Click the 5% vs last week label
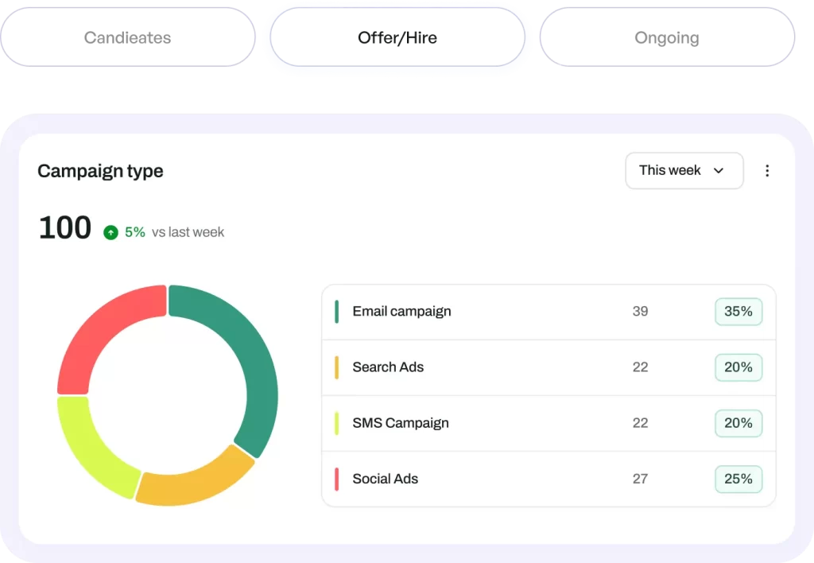Screen dimensions: 814x563 pyautogui.click(x=174, y=232)
